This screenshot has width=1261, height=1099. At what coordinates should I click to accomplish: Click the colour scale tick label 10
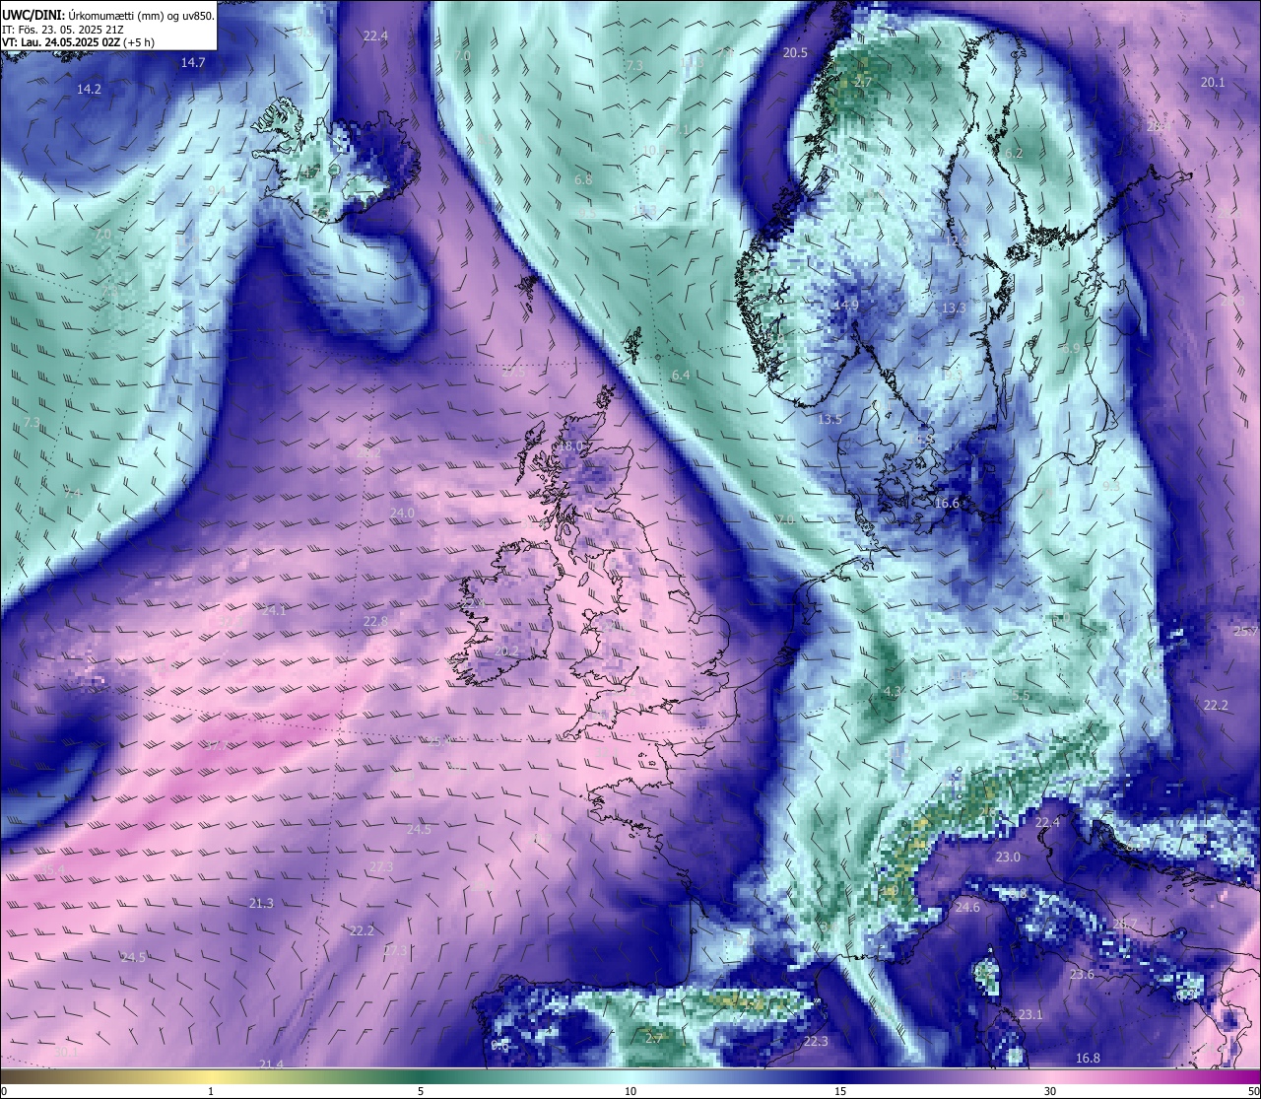(630, 1091)
